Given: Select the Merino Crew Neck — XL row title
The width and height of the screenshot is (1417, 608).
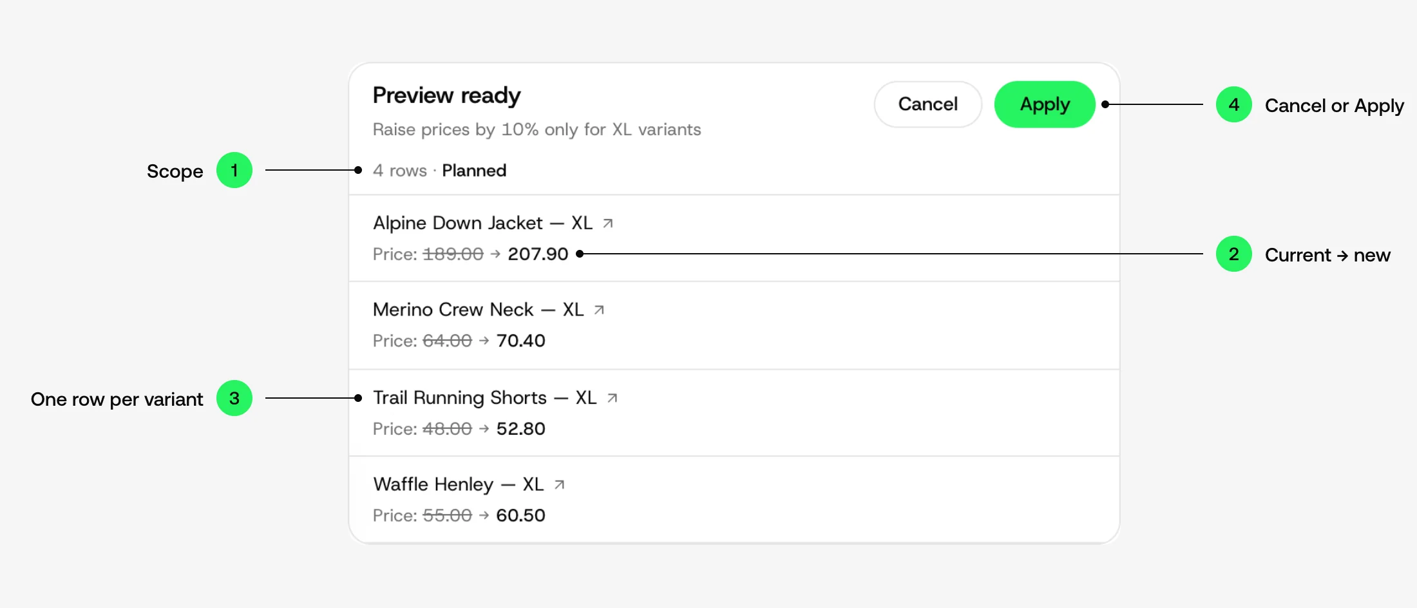Looking at the screenshot, I should point(479,310).
